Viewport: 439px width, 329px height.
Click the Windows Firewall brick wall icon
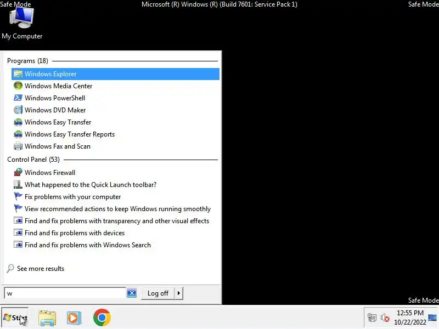click(18, 172)
